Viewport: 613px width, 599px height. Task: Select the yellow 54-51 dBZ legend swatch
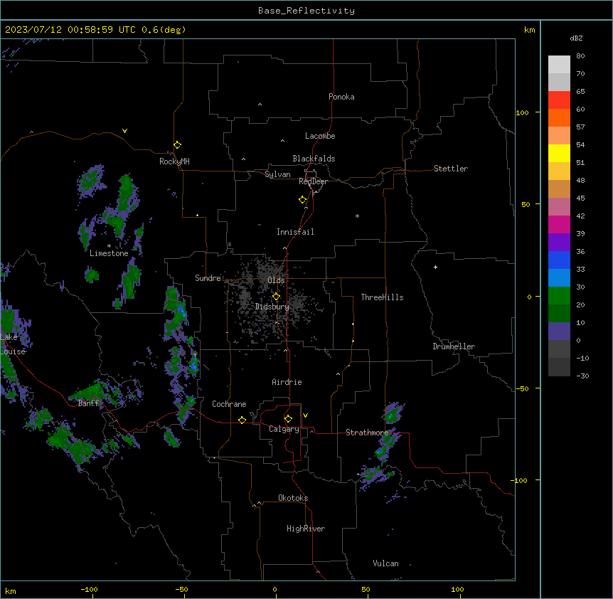coord(559,154)
